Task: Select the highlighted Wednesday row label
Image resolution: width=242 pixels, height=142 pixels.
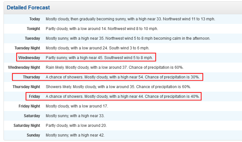Action: pyautogui.click(x=29, y=58)
